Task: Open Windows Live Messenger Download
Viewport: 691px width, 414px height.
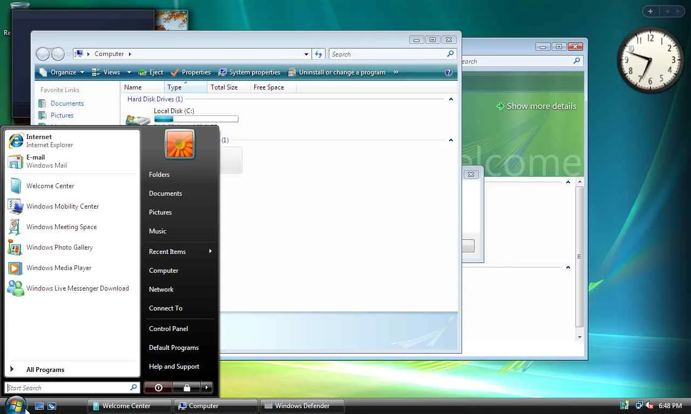Action: click(72, 288)
